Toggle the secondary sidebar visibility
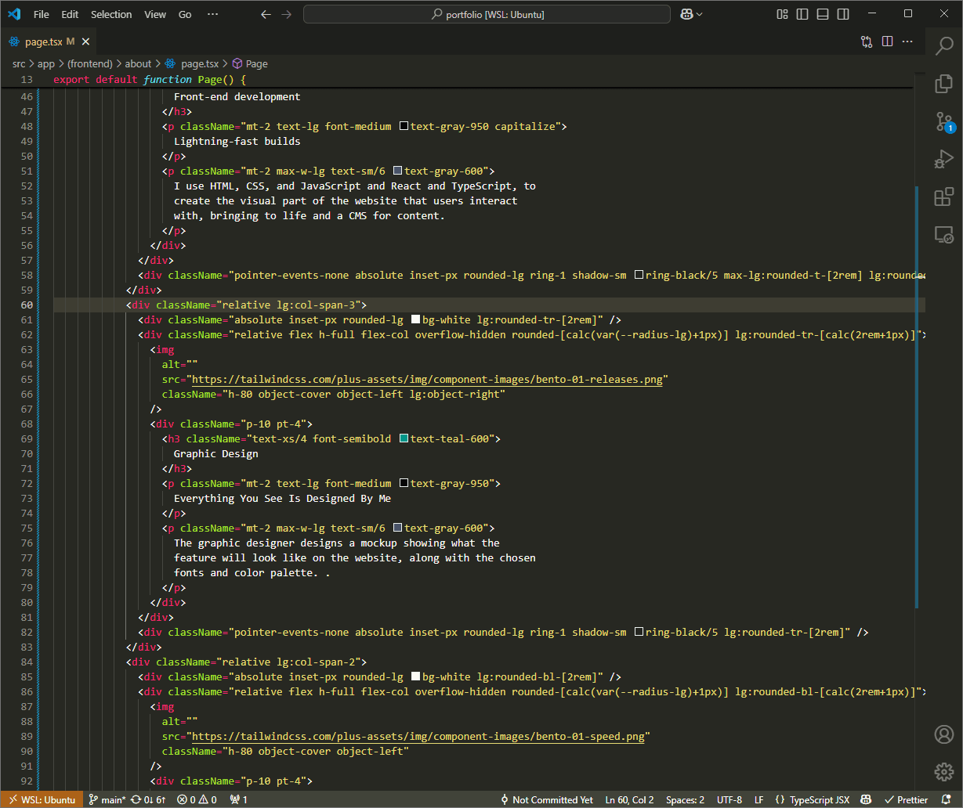 (x=842, y=13)
